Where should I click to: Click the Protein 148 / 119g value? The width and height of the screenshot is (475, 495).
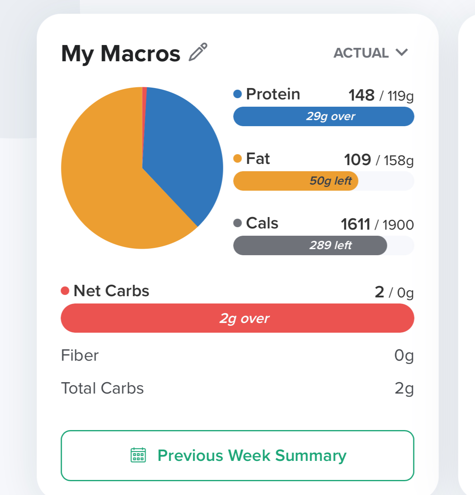[x=381, y=95]
